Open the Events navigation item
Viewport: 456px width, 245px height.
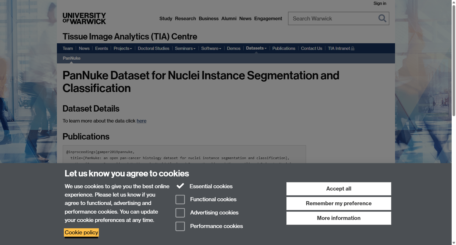(x=101, y=48)
